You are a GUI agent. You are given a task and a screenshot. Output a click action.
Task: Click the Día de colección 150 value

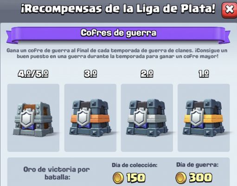click(136, 178)
